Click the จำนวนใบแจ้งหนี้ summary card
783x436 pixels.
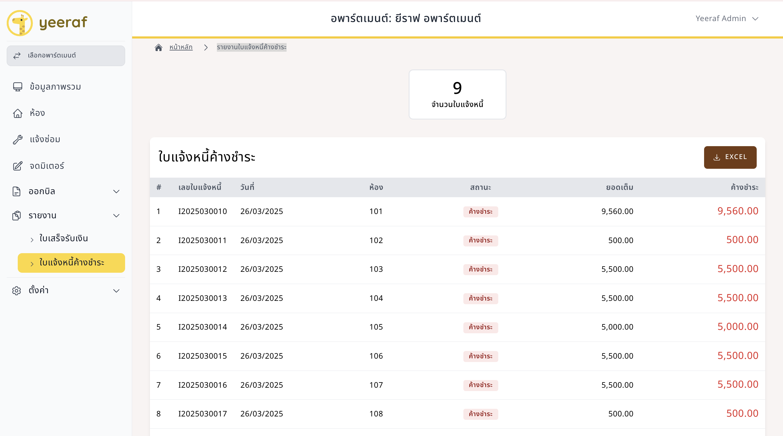pos(457,94)
